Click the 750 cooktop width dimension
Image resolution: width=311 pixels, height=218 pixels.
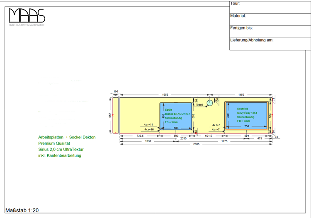(247, 126)
